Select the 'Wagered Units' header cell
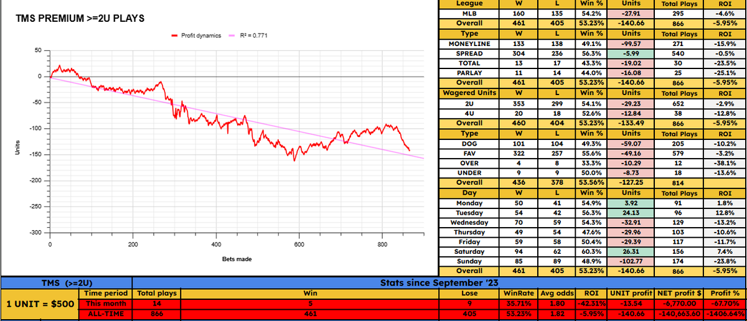Viewport: 747px width, 321px height. pos(469,93)
